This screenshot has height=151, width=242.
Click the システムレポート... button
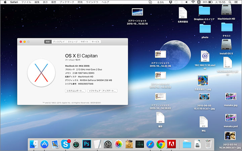tap(75, 91)
